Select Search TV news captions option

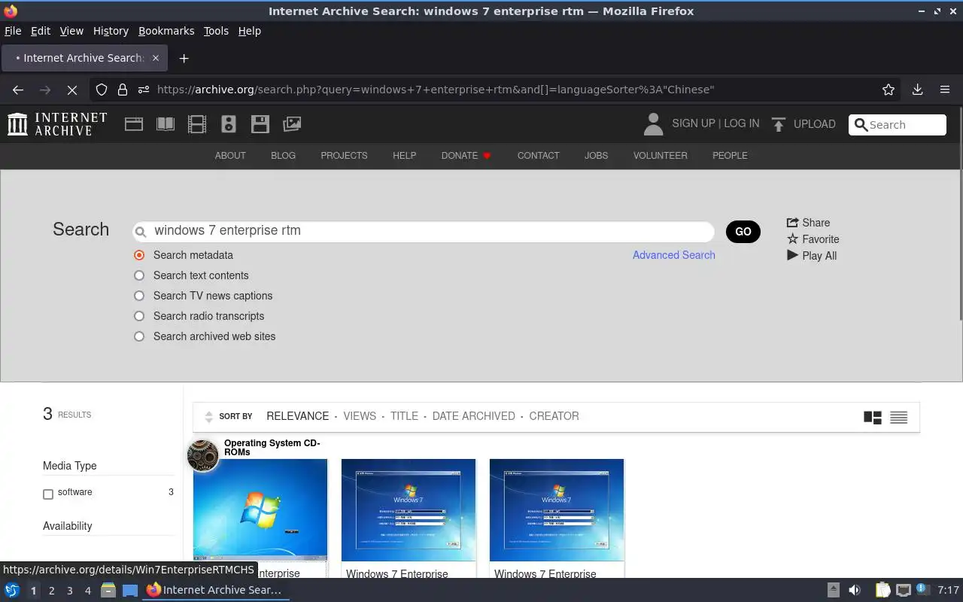139,296
